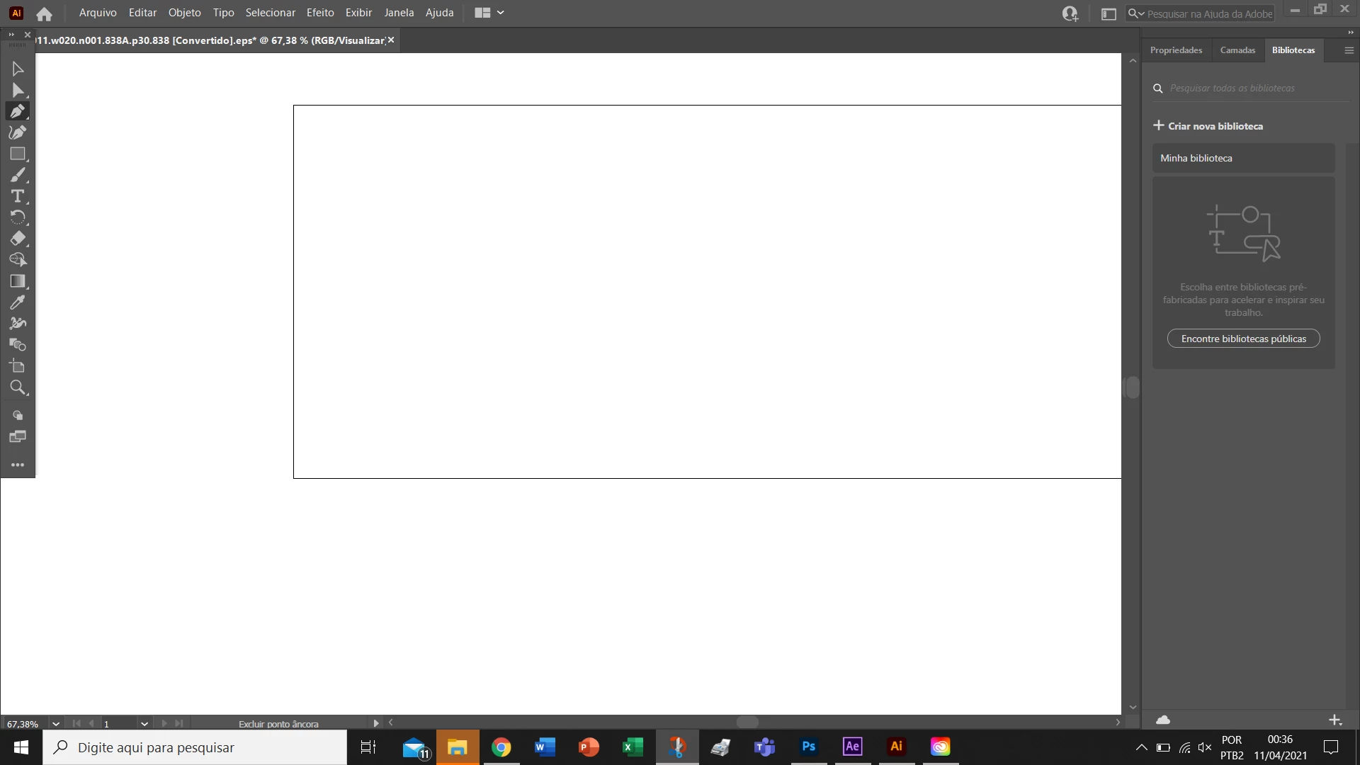Select the Eraser tool
The width and height of the screenshot is (1360, 765).
[x=18, y=239]
